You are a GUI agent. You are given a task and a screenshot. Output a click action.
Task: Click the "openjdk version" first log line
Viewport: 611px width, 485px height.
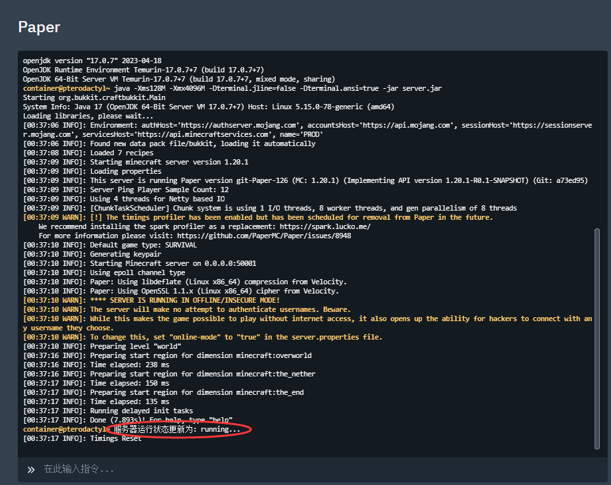[x=92, y=61]
